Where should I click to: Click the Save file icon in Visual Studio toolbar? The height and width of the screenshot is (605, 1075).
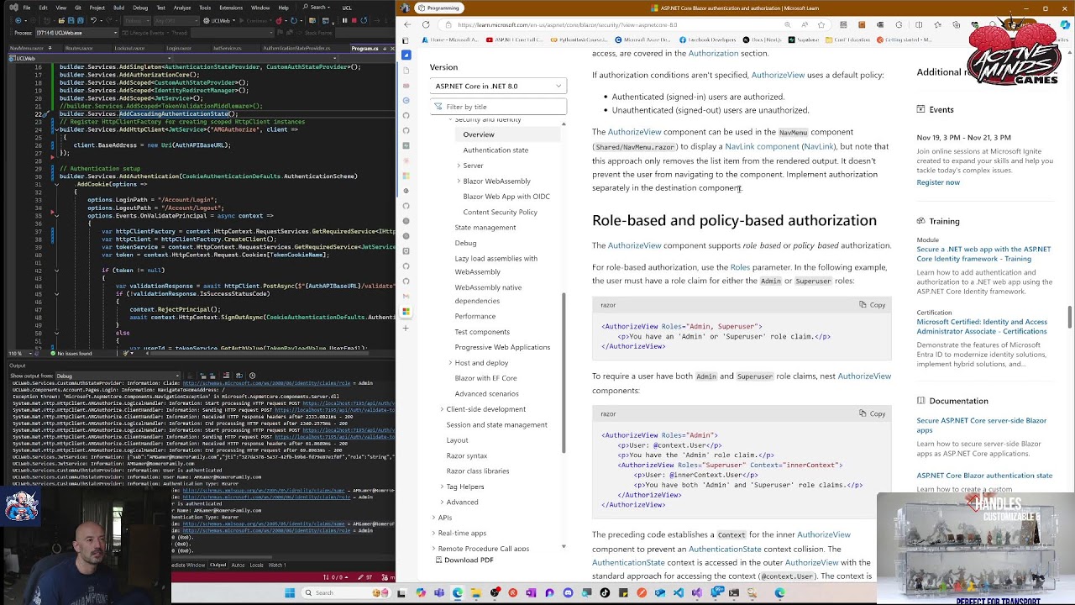tap(71, 21)
